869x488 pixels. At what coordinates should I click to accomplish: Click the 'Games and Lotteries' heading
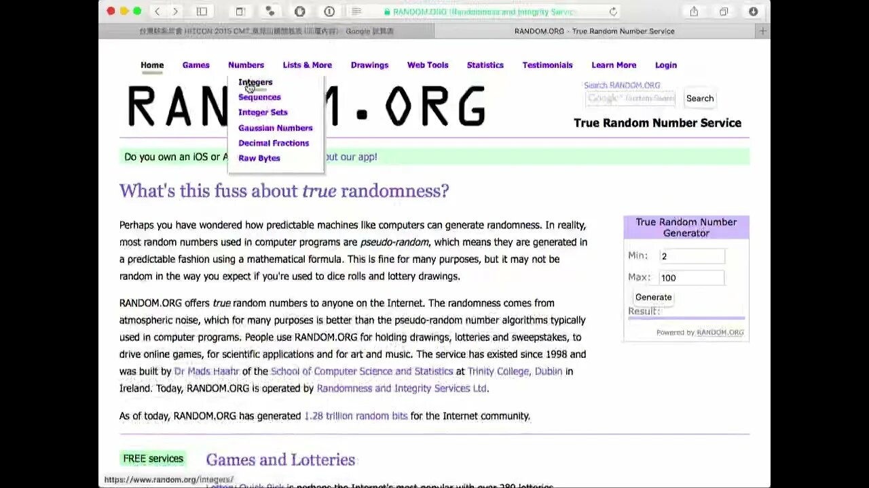(280, 460)
